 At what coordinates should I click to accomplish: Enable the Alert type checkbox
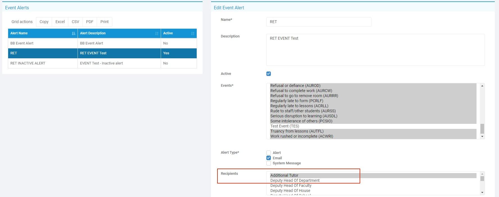point(269,153)
